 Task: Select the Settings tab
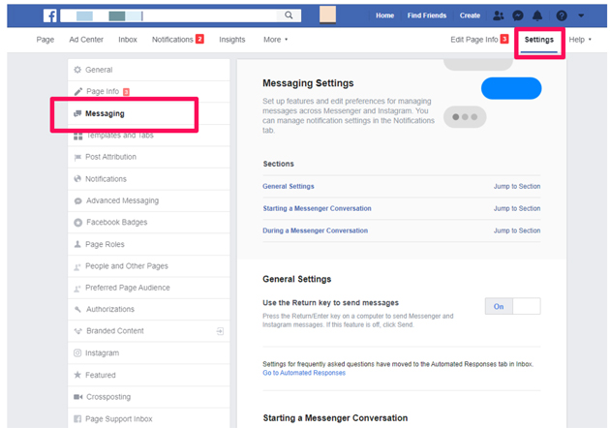pos(538,40)
